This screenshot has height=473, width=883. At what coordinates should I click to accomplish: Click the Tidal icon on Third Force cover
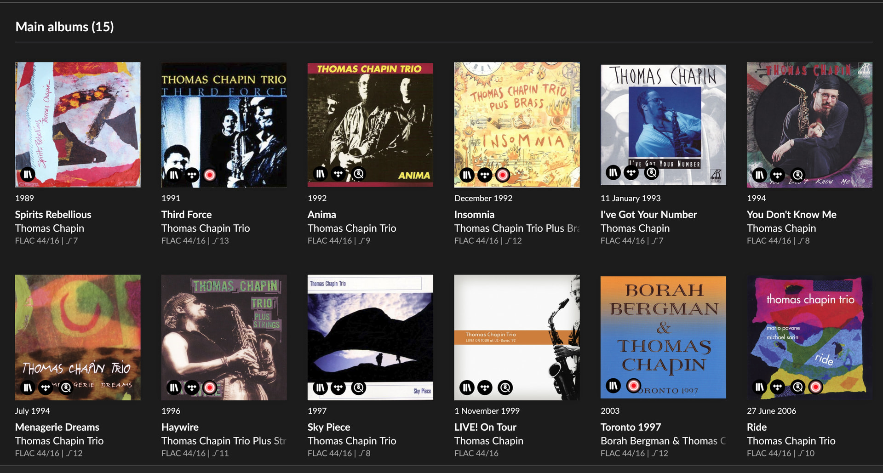pos(192,175)
